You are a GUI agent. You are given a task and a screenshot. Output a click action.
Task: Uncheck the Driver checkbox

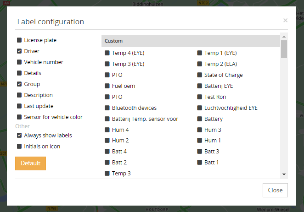tap(19, 51)
